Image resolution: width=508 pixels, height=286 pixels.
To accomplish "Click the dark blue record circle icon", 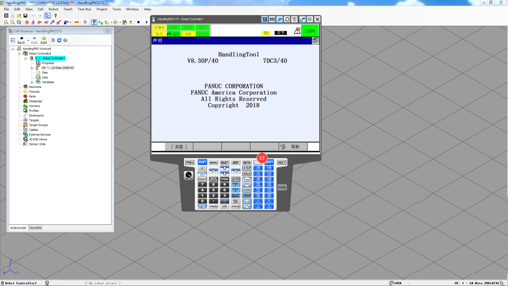I will [x=139, y=23].
